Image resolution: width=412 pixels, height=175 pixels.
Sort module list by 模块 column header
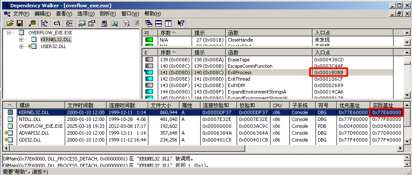(41, 106)
